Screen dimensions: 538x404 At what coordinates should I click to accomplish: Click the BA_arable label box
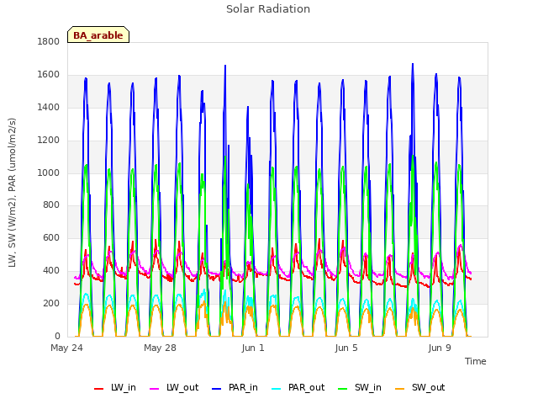[x=98, y=35]
